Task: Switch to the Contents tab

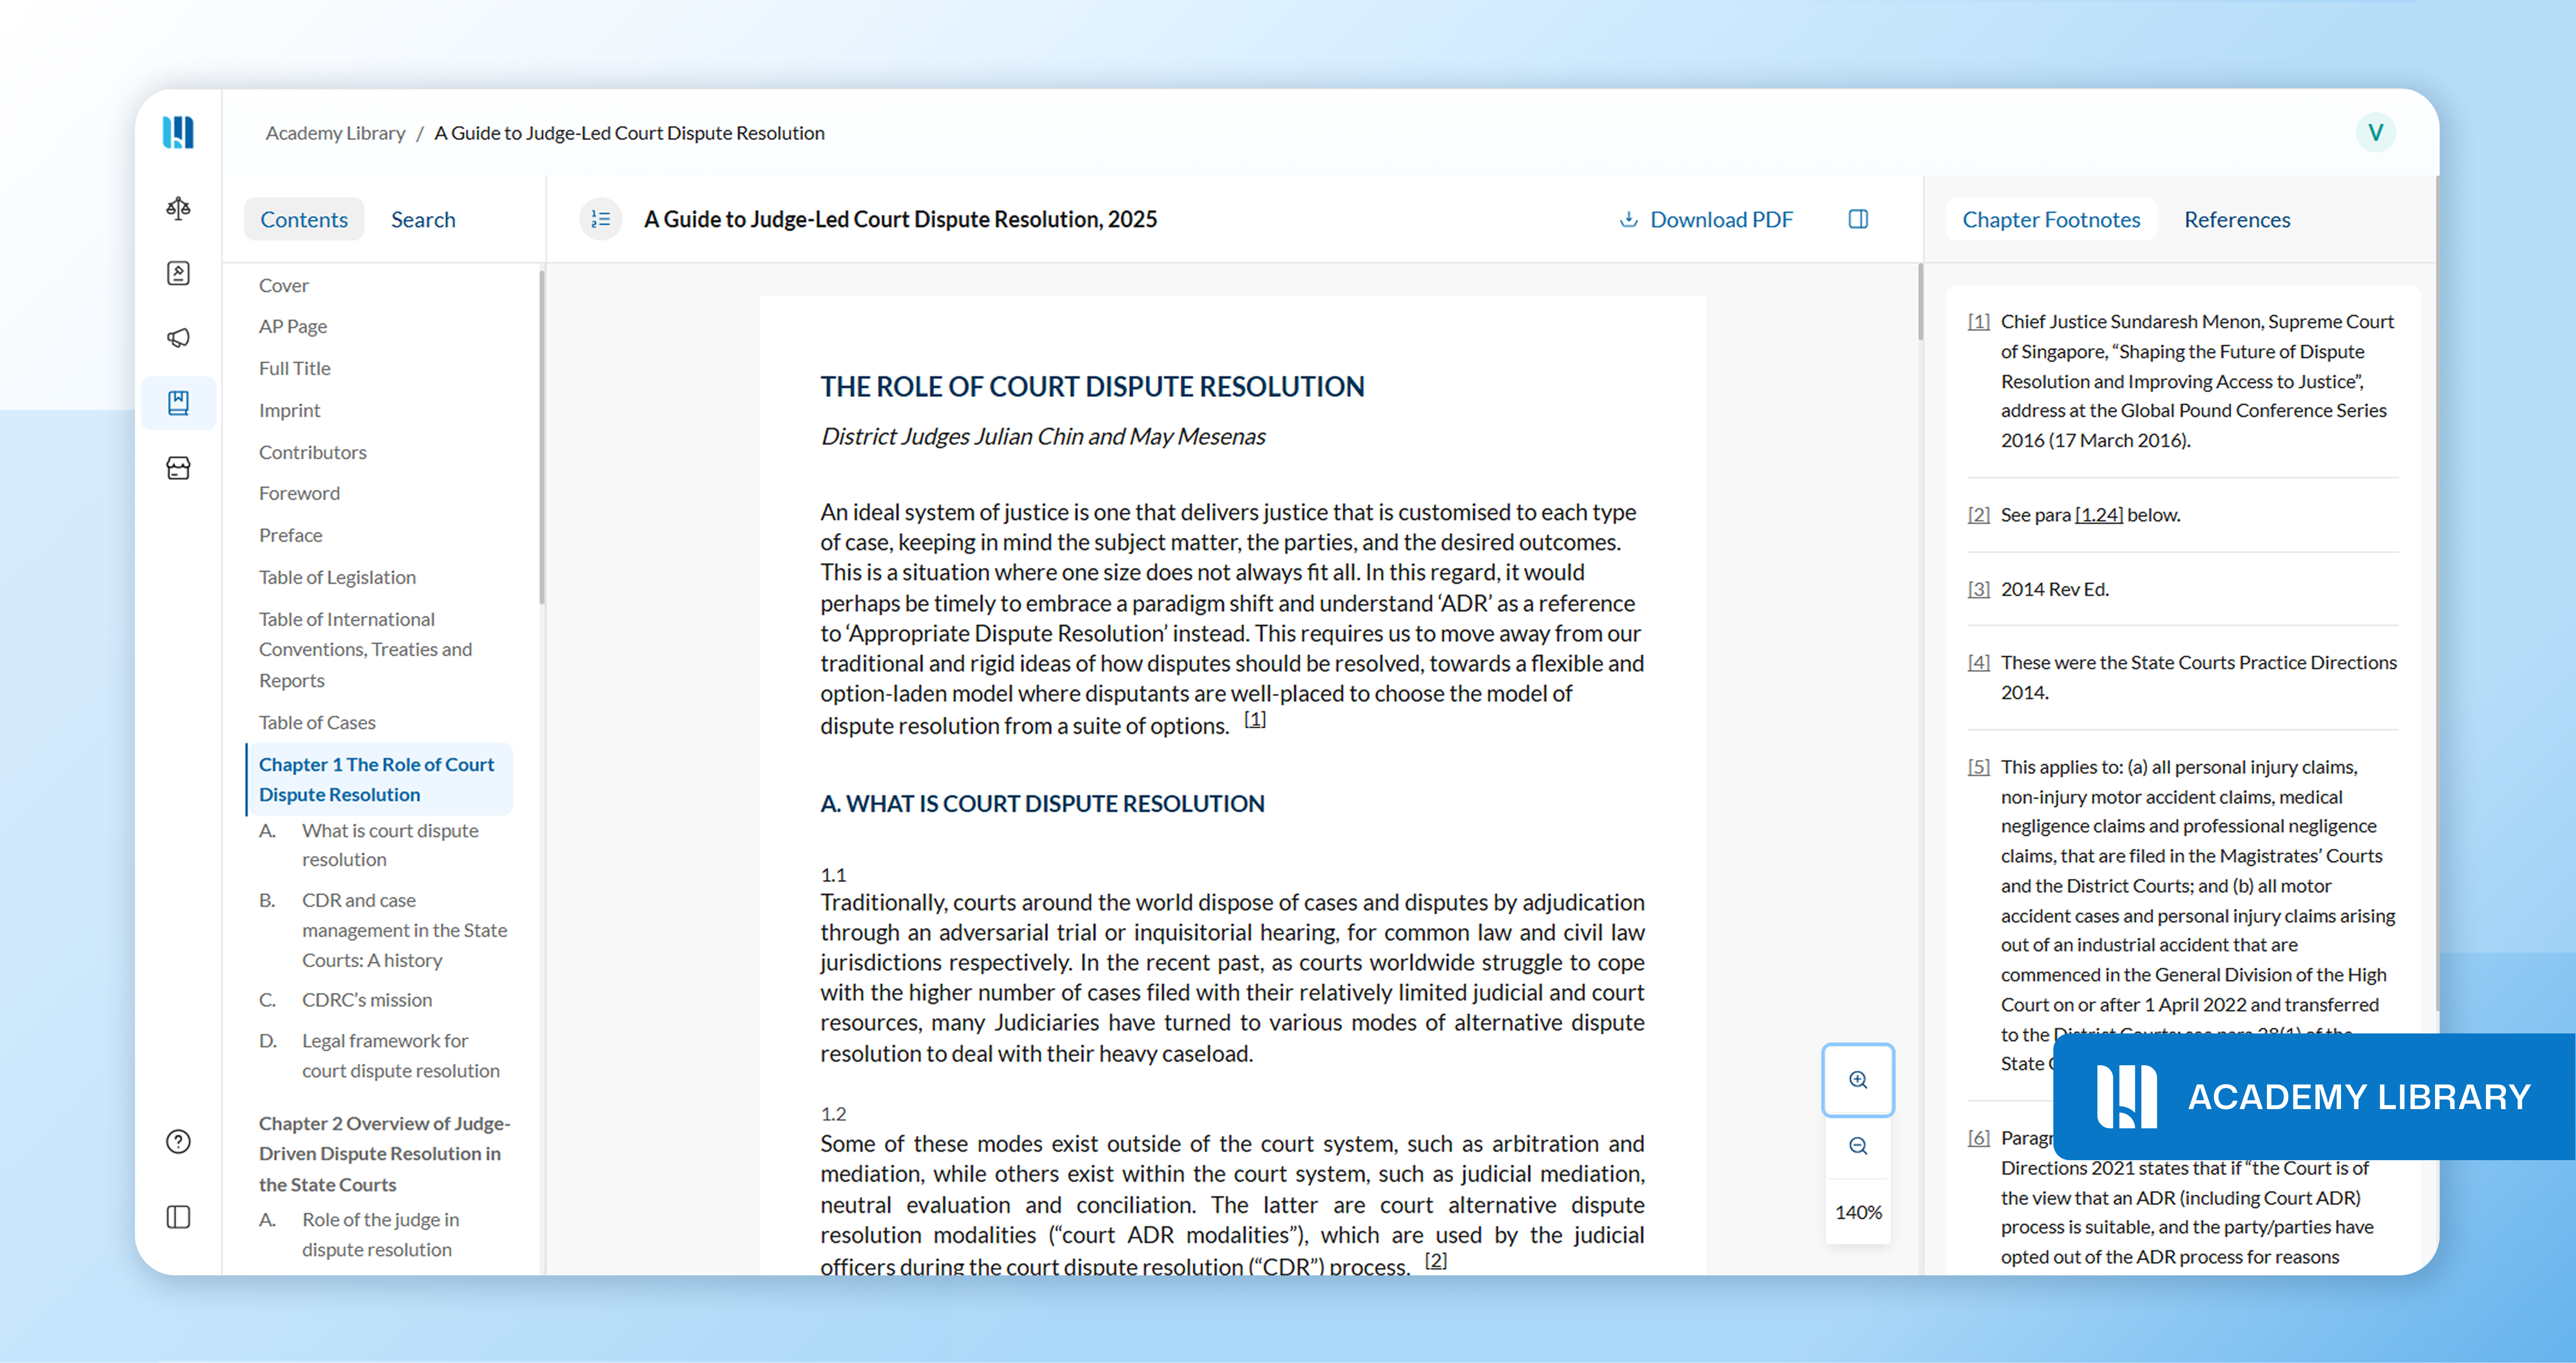Action: [304, 219]
